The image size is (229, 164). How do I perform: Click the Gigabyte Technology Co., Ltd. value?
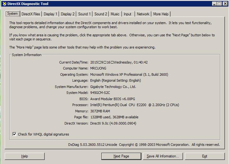point(113,87)
